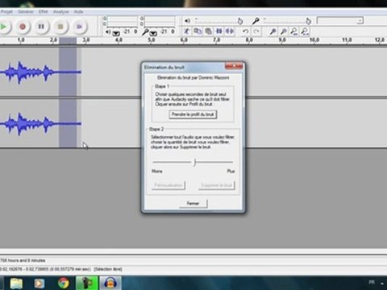Click the 11,0 mark on the timeline ruler

(x=347, y=40)
